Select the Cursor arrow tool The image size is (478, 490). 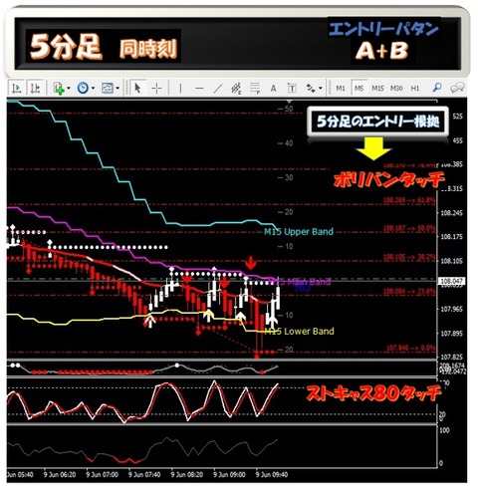[137, 89]
